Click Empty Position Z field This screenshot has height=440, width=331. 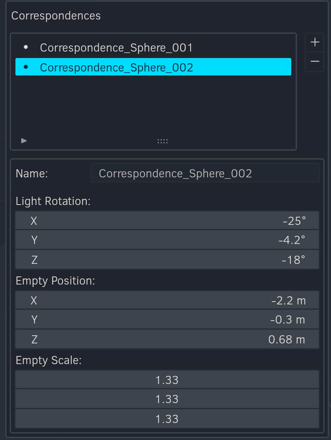[167, 339]
